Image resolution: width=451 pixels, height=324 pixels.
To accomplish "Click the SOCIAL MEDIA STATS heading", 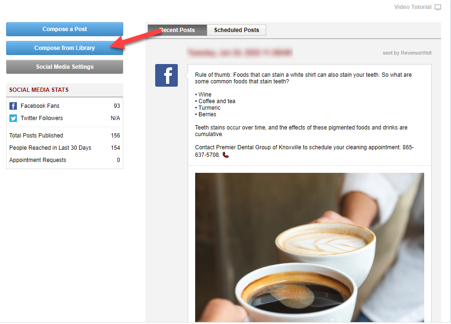I will (x=39, y=90).
